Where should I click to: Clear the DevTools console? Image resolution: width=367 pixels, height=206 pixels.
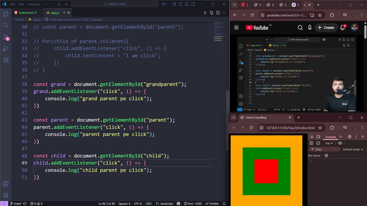[x=318, y=143]
